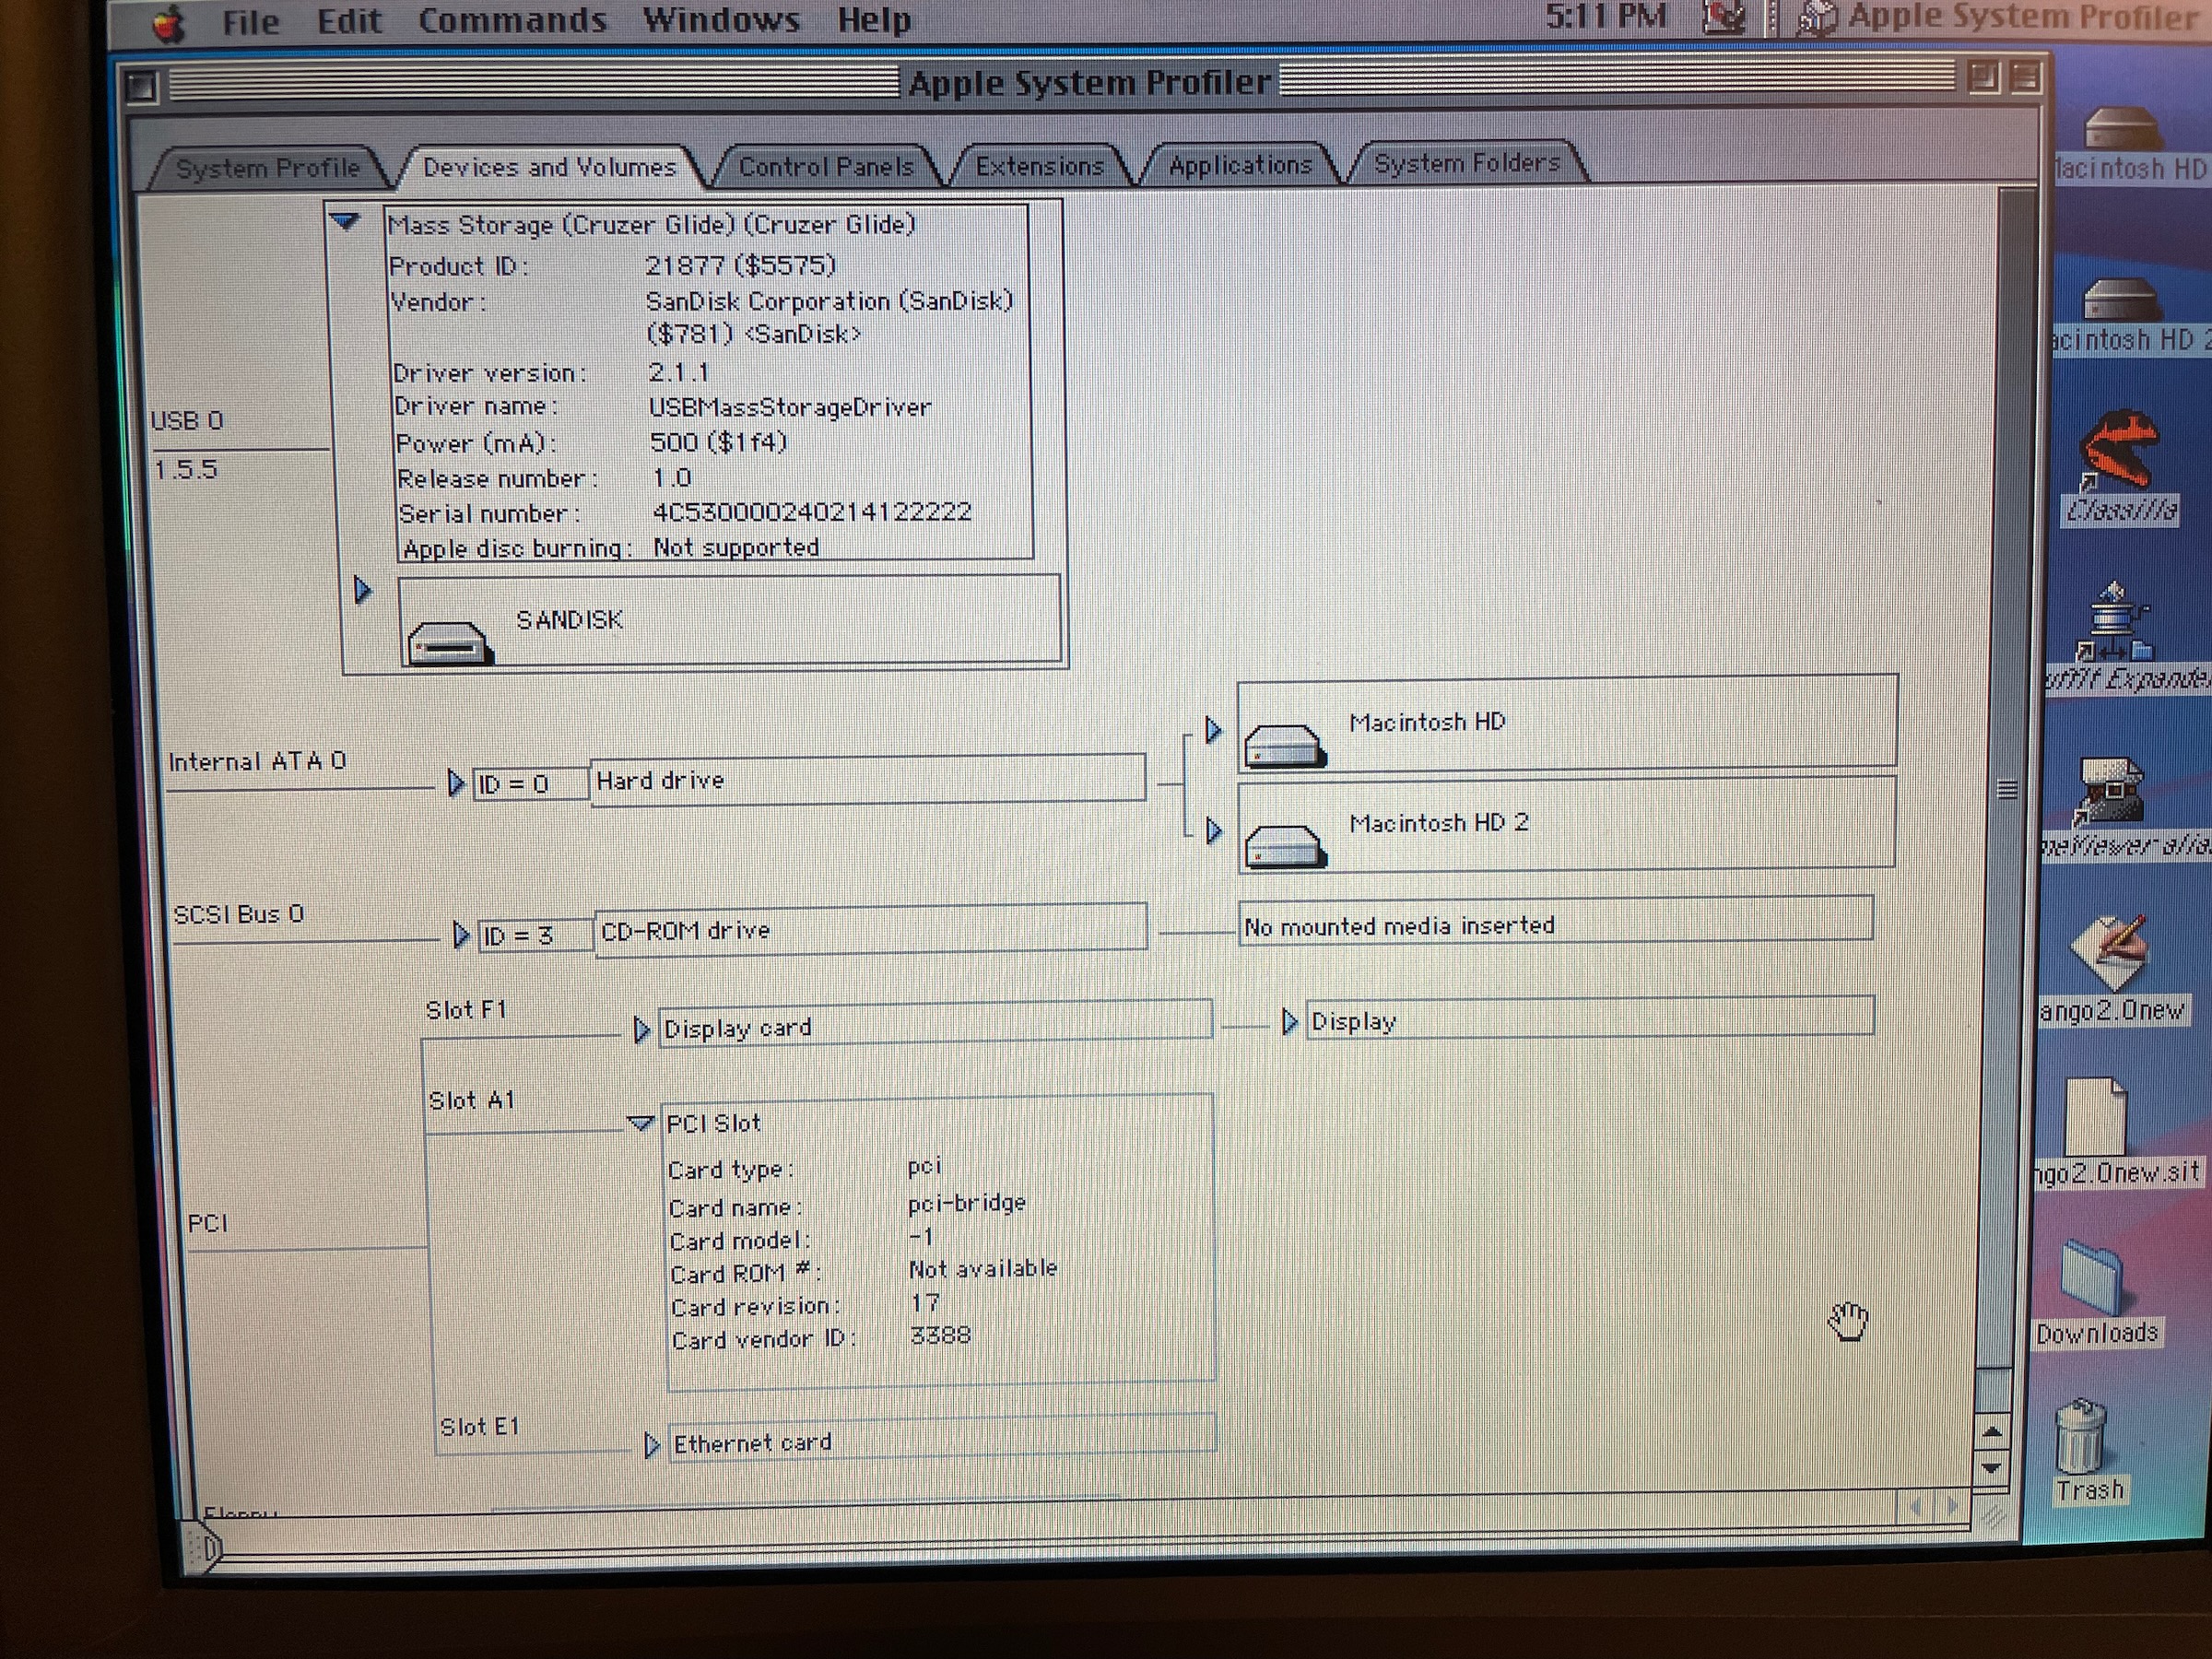The width and height of the screenshot is (2212, 1659).
Task: Click the collapse box in the title bar
Action: 2025,77
